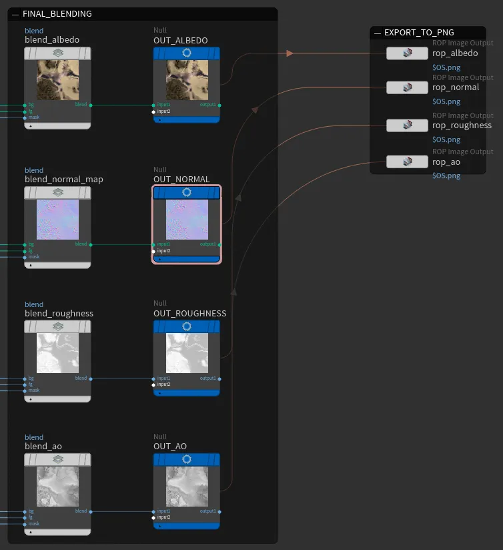Click the OUT_ROUGHNESS node name label
The width and height of the screenshot is (503, 550).
(x=189, y=313)
